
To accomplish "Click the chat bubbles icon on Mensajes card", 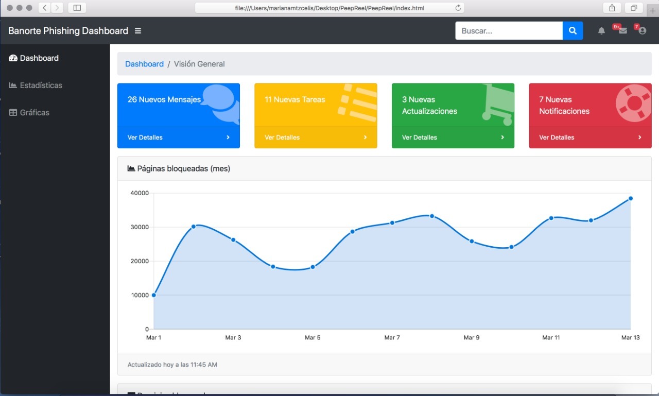I will point(221,105).
